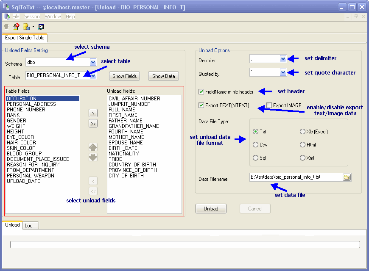369x271 pixels.
Task: Select Txt data file type
Action: click(256, 132)
